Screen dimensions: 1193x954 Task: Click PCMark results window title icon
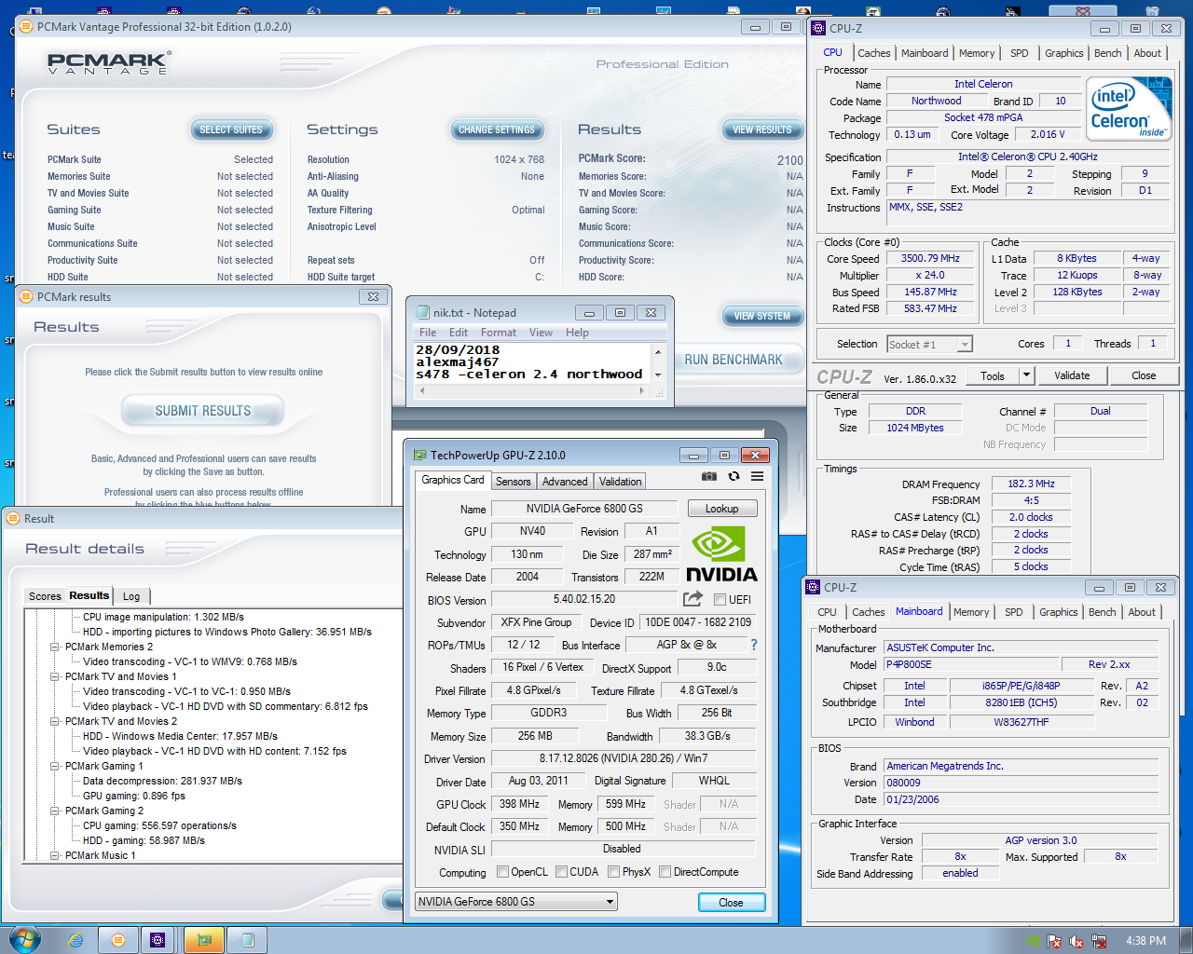click(26, 296)
